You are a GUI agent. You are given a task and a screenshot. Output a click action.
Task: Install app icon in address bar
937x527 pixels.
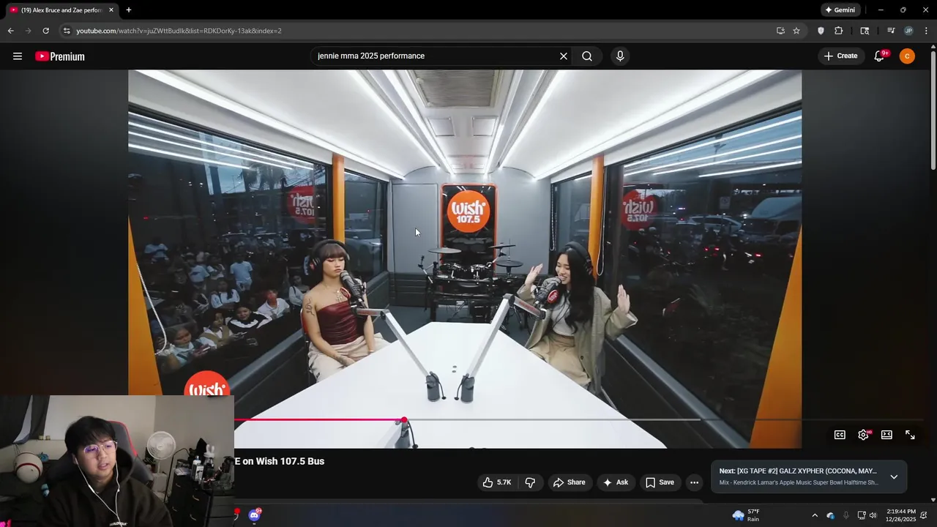click(x=780, y=31)
